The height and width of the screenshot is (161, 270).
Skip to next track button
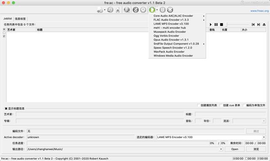pos(259,25)
